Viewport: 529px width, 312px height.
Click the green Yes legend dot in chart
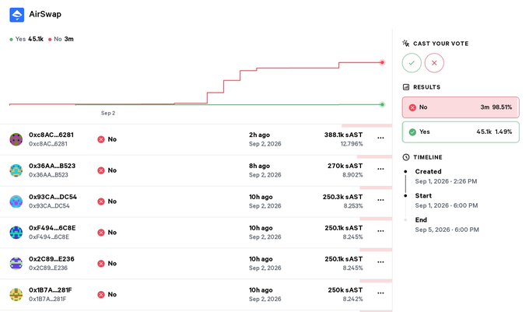point(11,40)
